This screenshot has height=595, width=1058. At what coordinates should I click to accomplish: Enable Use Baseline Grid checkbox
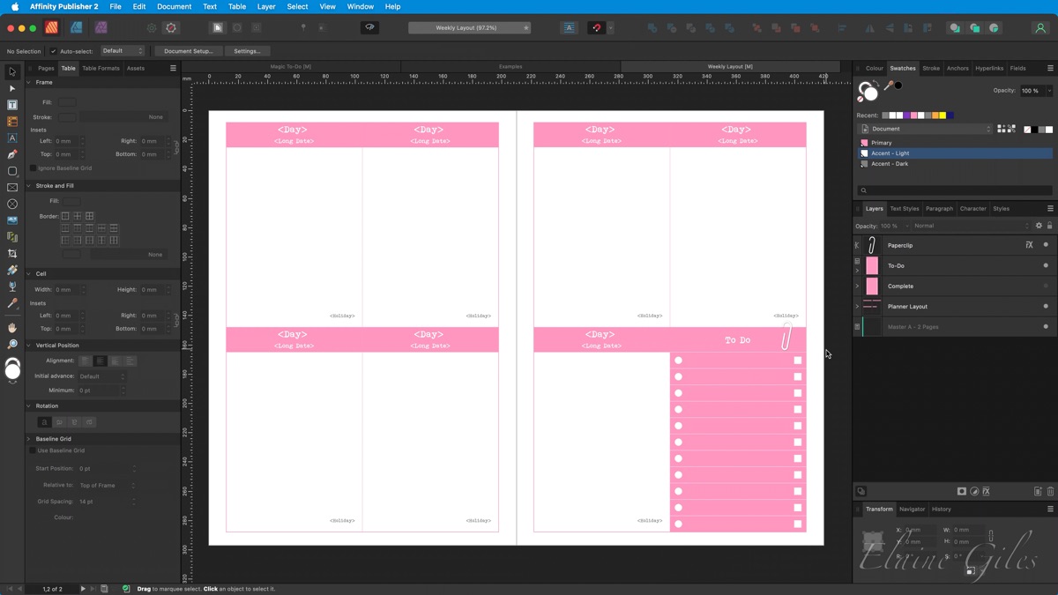point(34,450)
